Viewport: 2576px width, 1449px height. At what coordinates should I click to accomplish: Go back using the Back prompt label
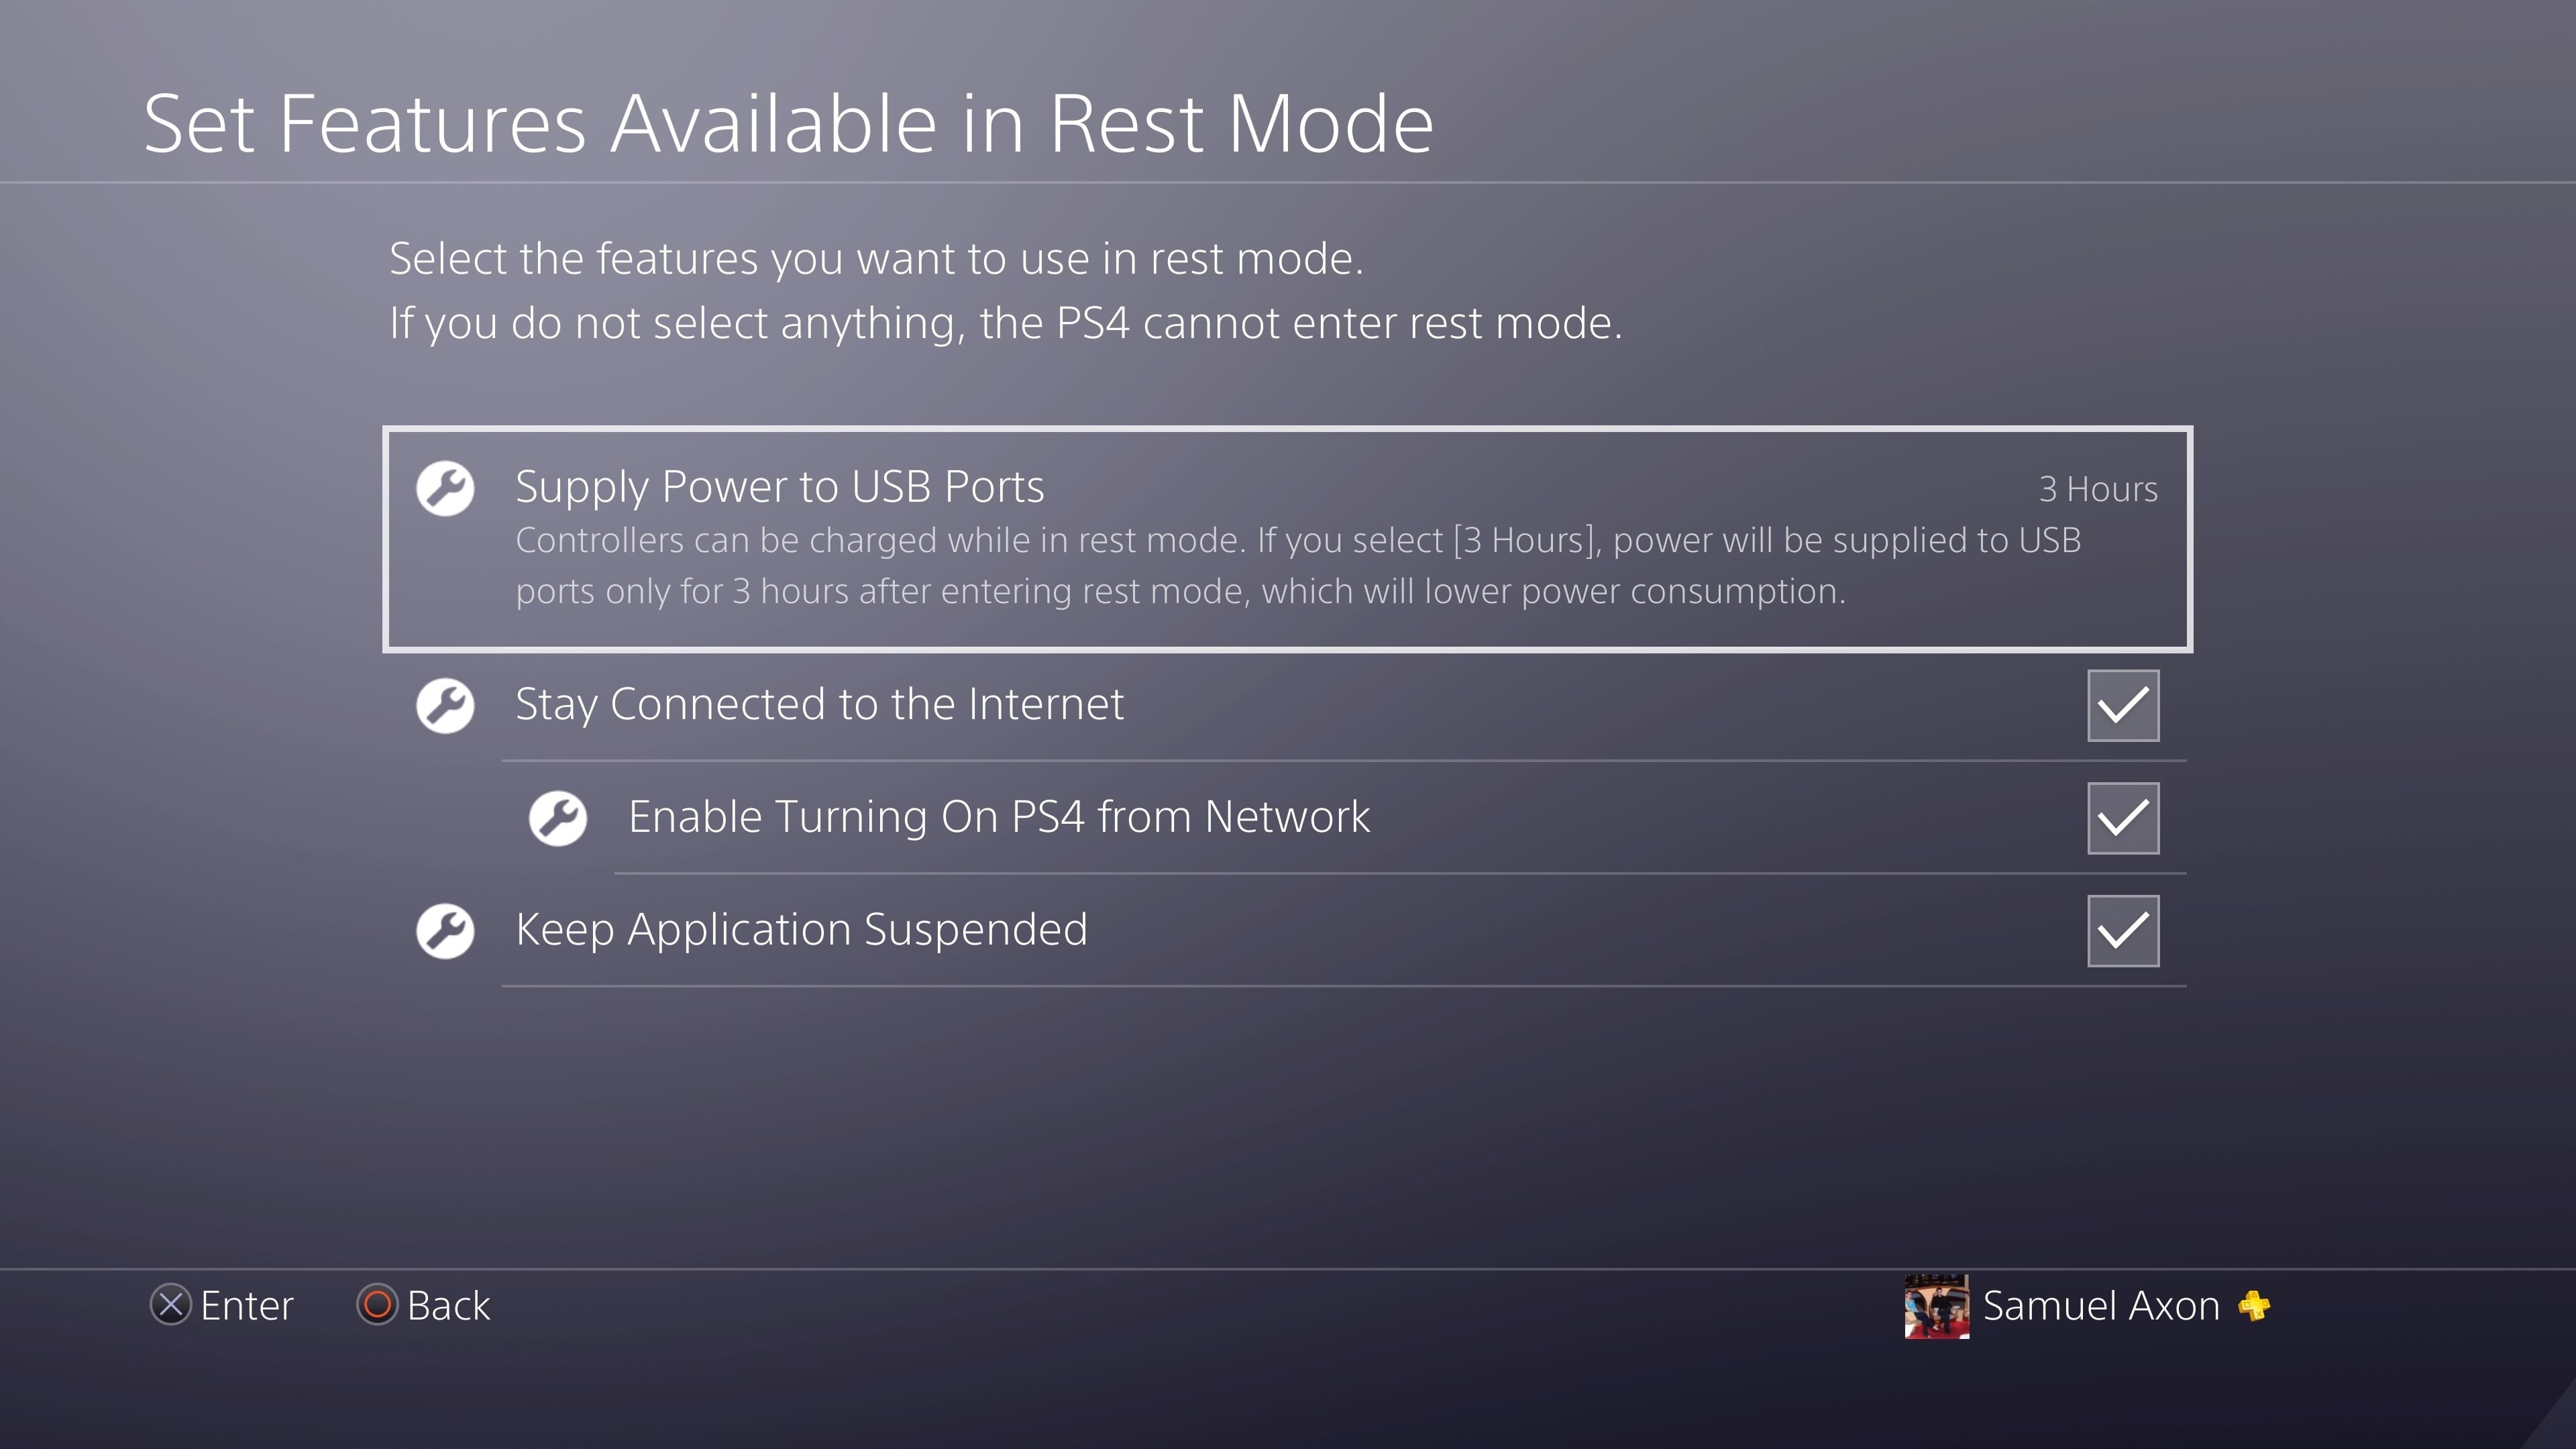point(448,1305)
